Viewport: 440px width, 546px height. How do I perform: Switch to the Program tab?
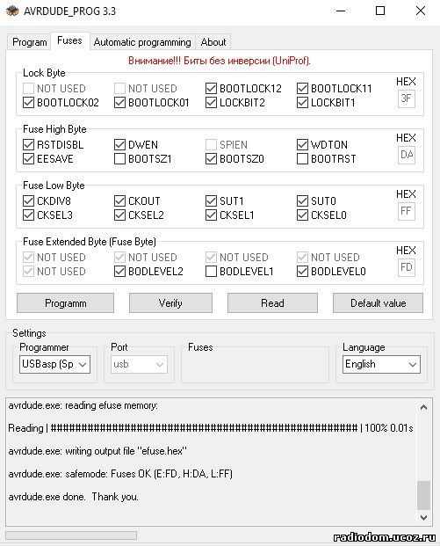tap(30, 42)
